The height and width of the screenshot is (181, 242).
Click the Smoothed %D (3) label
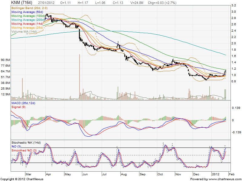(x=24, y=150)
